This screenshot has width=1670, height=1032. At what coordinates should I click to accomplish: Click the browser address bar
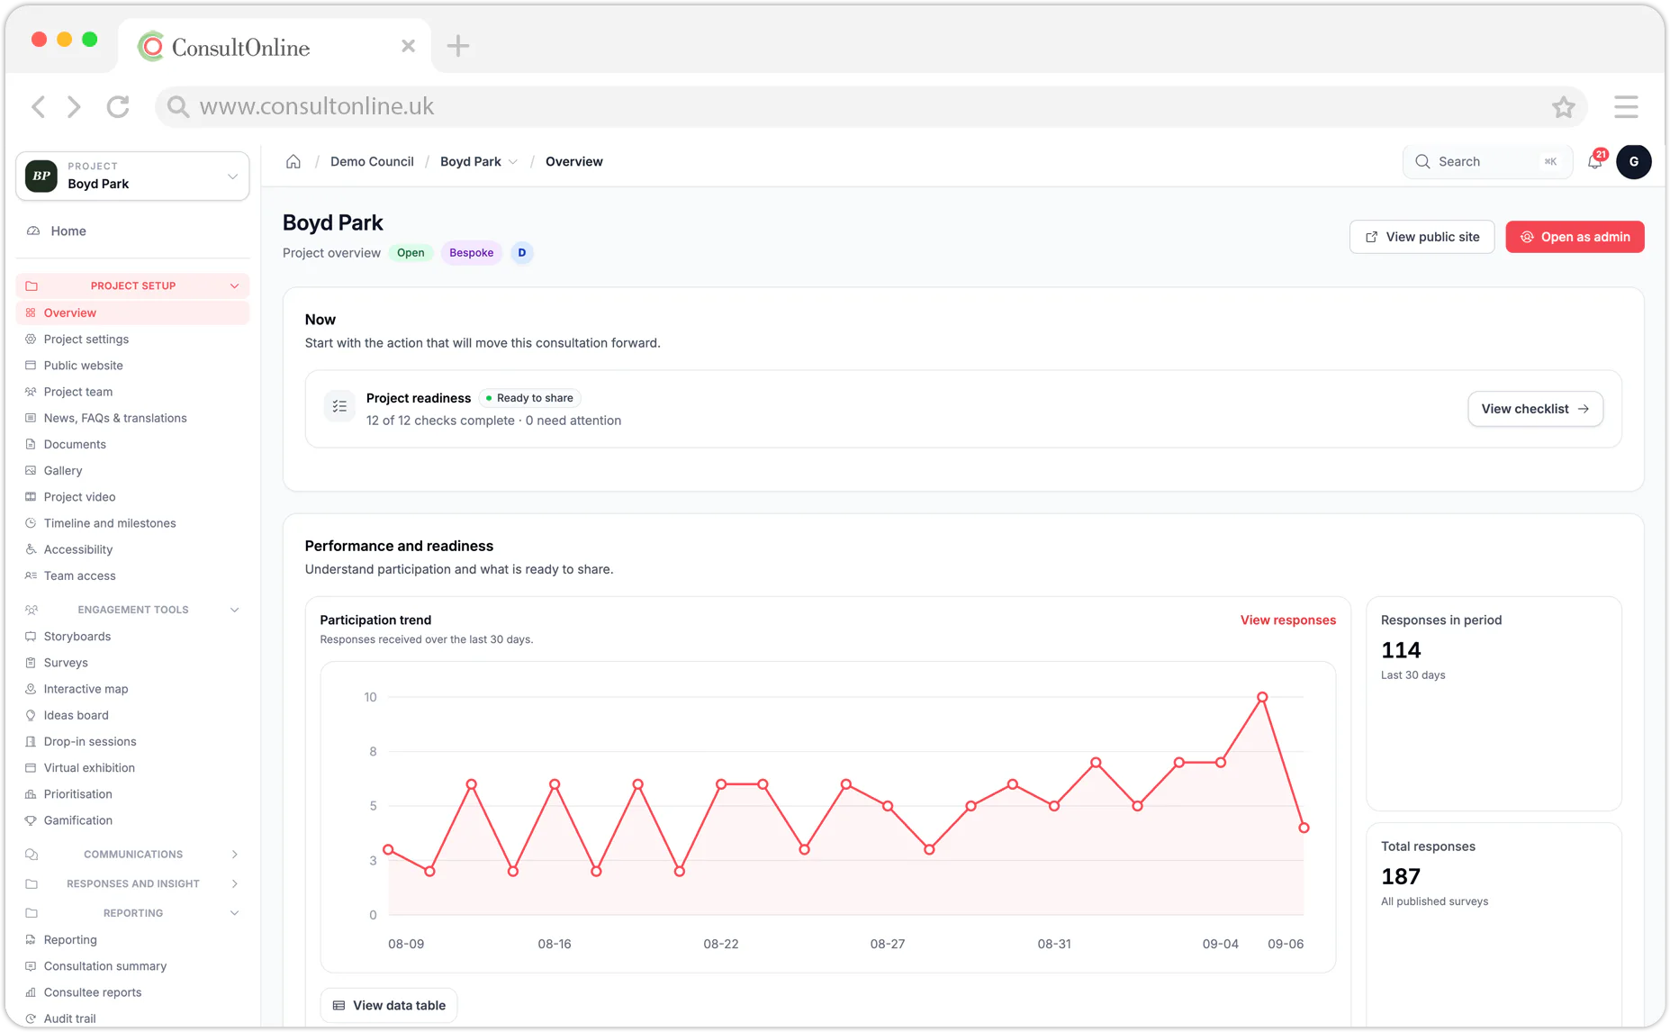coord(870,107)
